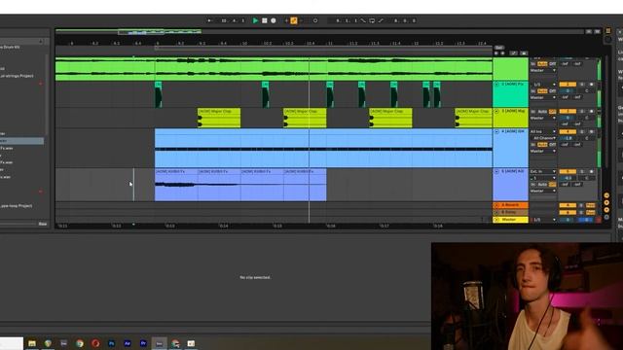Open track 4 All Channels dropdown
The image size is (623, 350).
coord(543,138)
